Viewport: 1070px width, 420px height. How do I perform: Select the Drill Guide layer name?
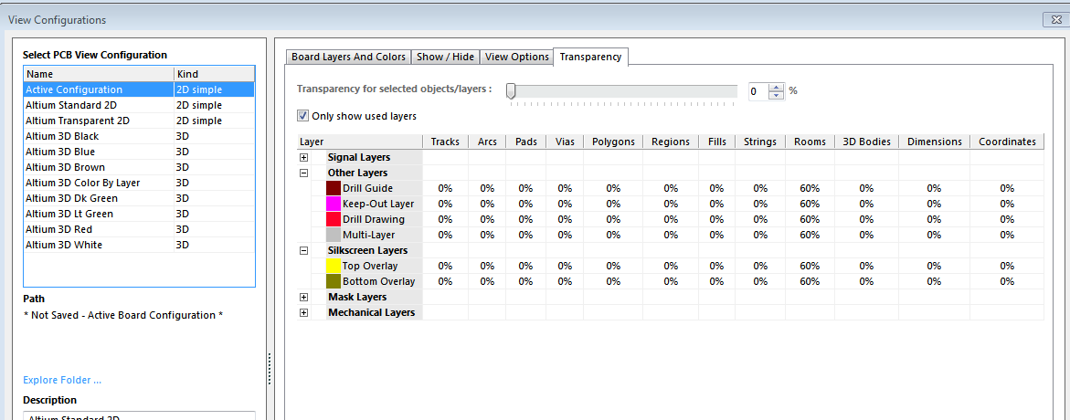point(368,188)
